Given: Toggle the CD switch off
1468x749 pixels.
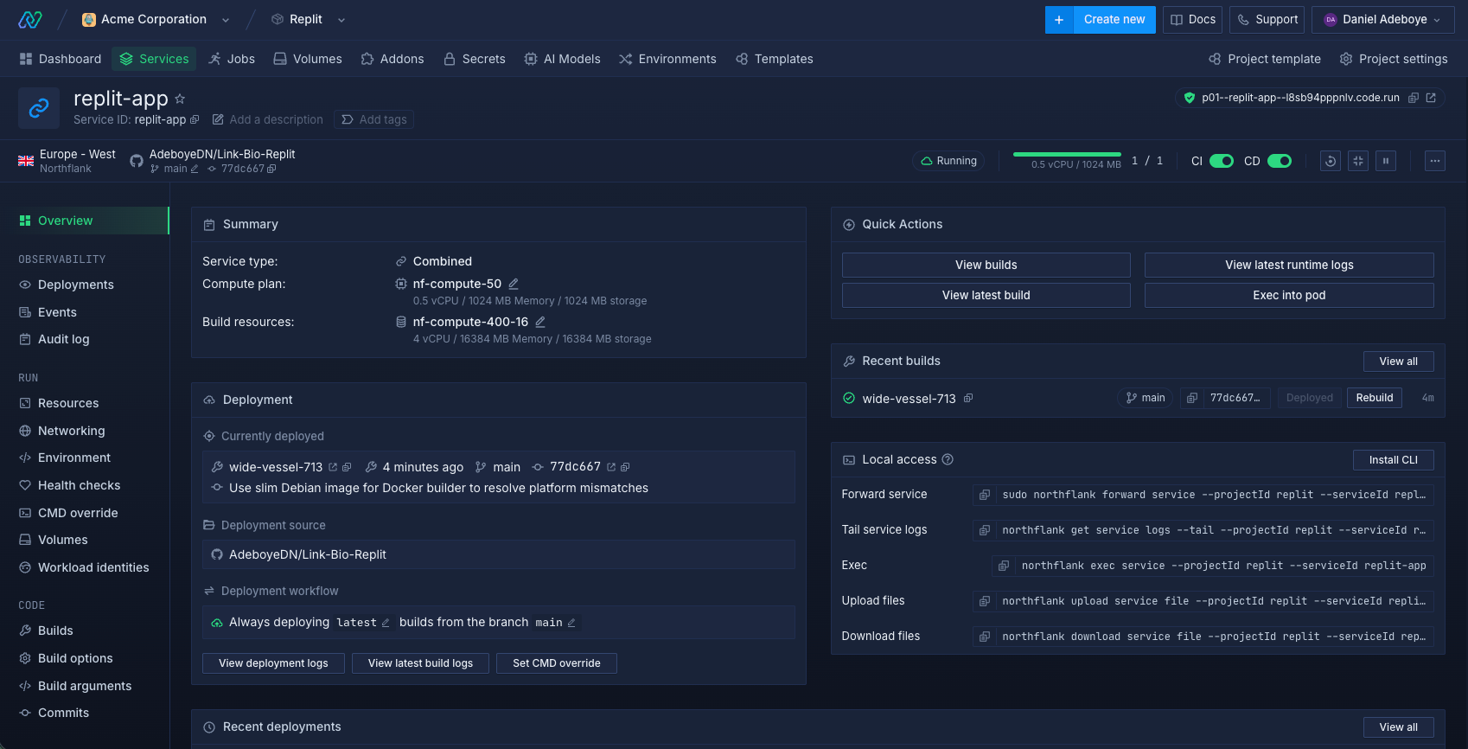Looking at the screenshot, I should 1280,161.
